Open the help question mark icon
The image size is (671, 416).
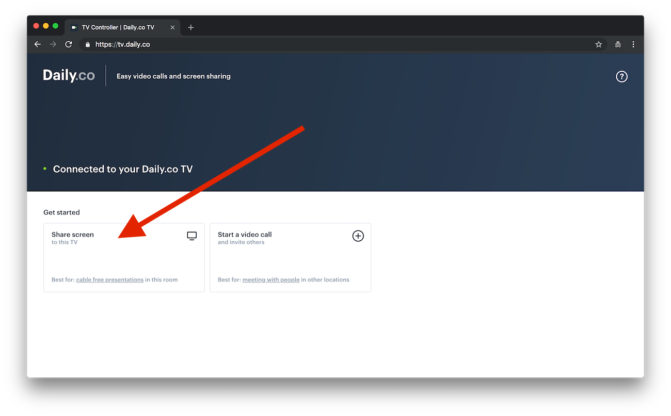(x=621, y=77)
